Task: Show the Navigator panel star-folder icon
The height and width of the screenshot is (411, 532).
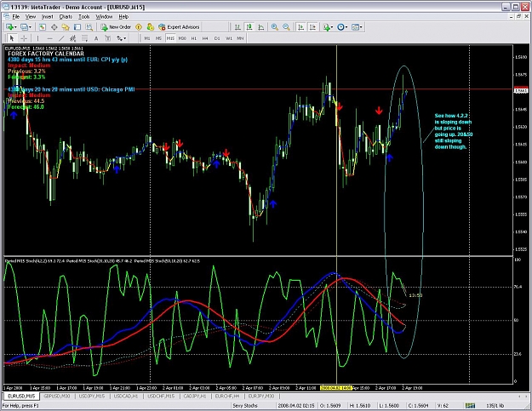Action: [x=66, y=27]
